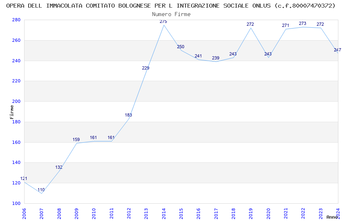Click data label 161 for 2011
Screen dimensions: 342x221
point(111,137)
